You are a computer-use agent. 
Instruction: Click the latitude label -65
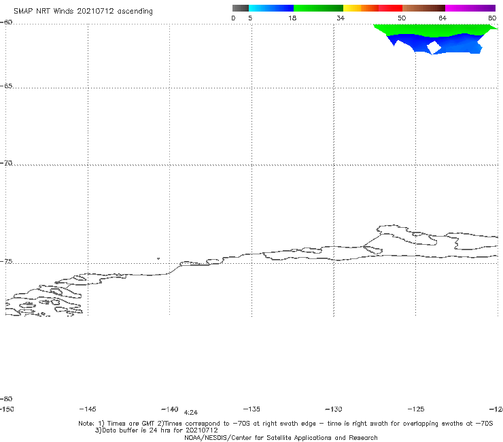point(6,86)
